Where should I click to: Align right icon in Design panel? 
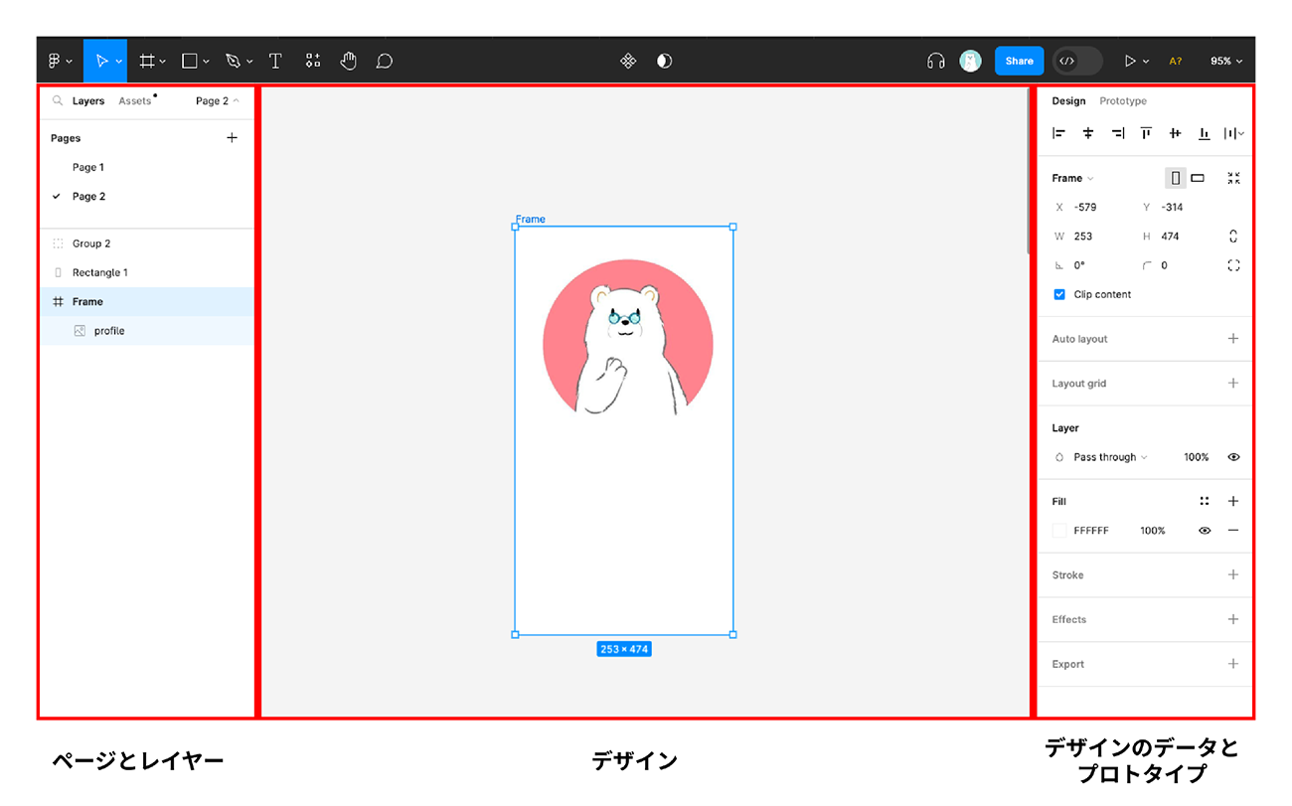(1117, 133)
